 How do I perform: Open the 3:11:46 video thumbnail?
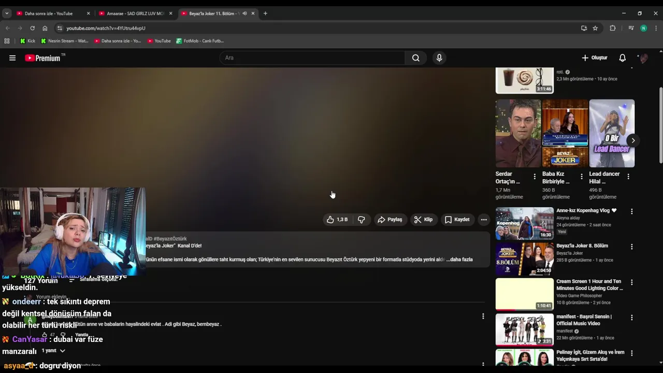(525, 80)
